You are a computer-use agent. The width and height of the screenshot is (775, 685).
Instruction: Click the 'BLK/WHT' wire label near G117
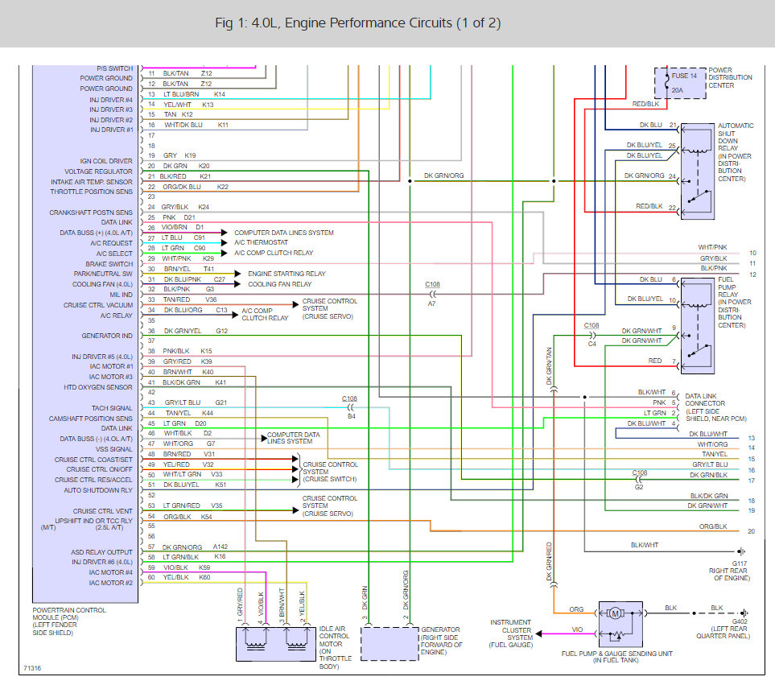[x=645, y=545]
